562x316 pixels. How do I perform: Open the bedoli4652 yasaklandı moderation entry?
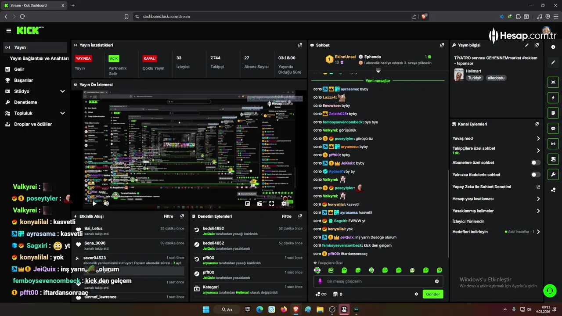[249, 245]
